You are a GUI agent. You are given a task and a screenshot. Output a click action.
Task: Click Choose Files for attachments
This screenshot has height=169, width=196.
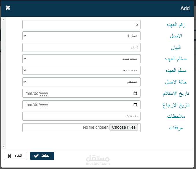pos(124,127)
